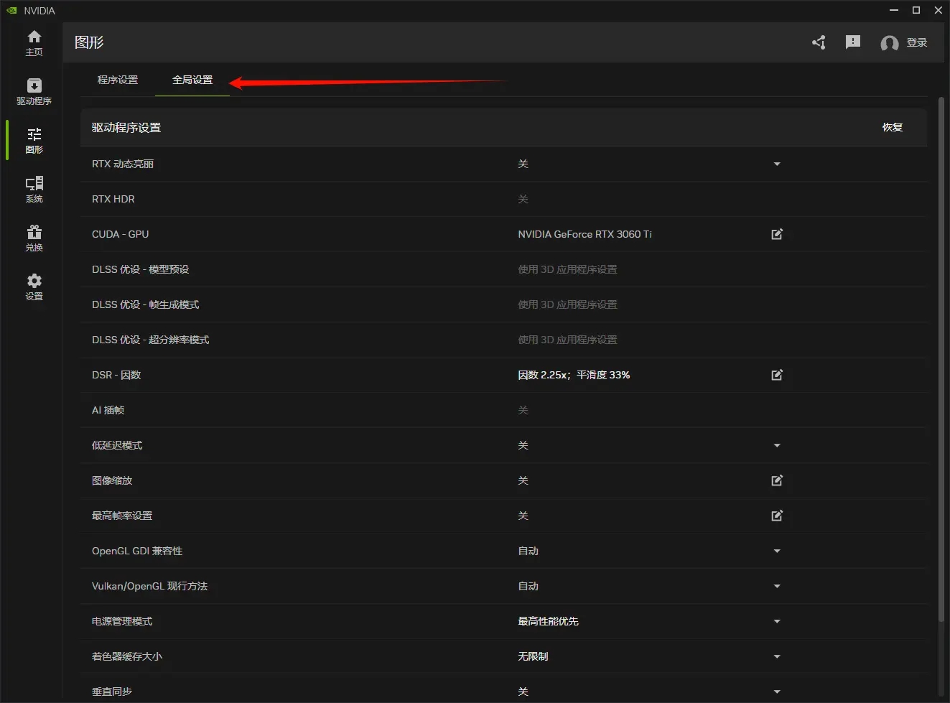950x703 pixels.
Task: Select the 图形 graphics sidebar icon
Action: 34,141
